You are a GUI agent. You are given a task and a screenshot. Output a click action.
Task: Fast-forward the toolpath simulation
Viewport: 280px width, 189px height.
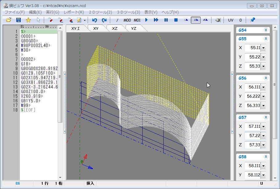click(x=156, y=20)
